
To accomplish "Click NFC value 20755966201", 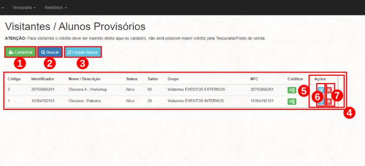I will coord(262,89).
